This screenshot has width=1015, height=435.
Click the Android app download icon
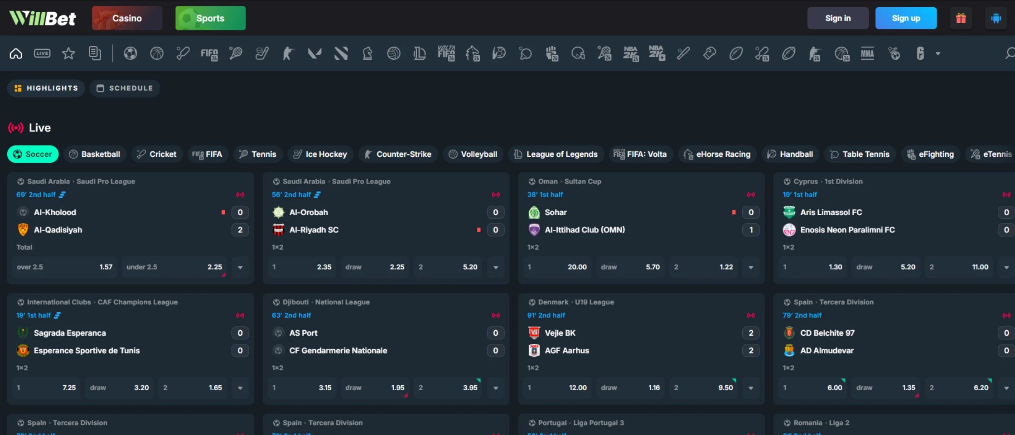996,18
